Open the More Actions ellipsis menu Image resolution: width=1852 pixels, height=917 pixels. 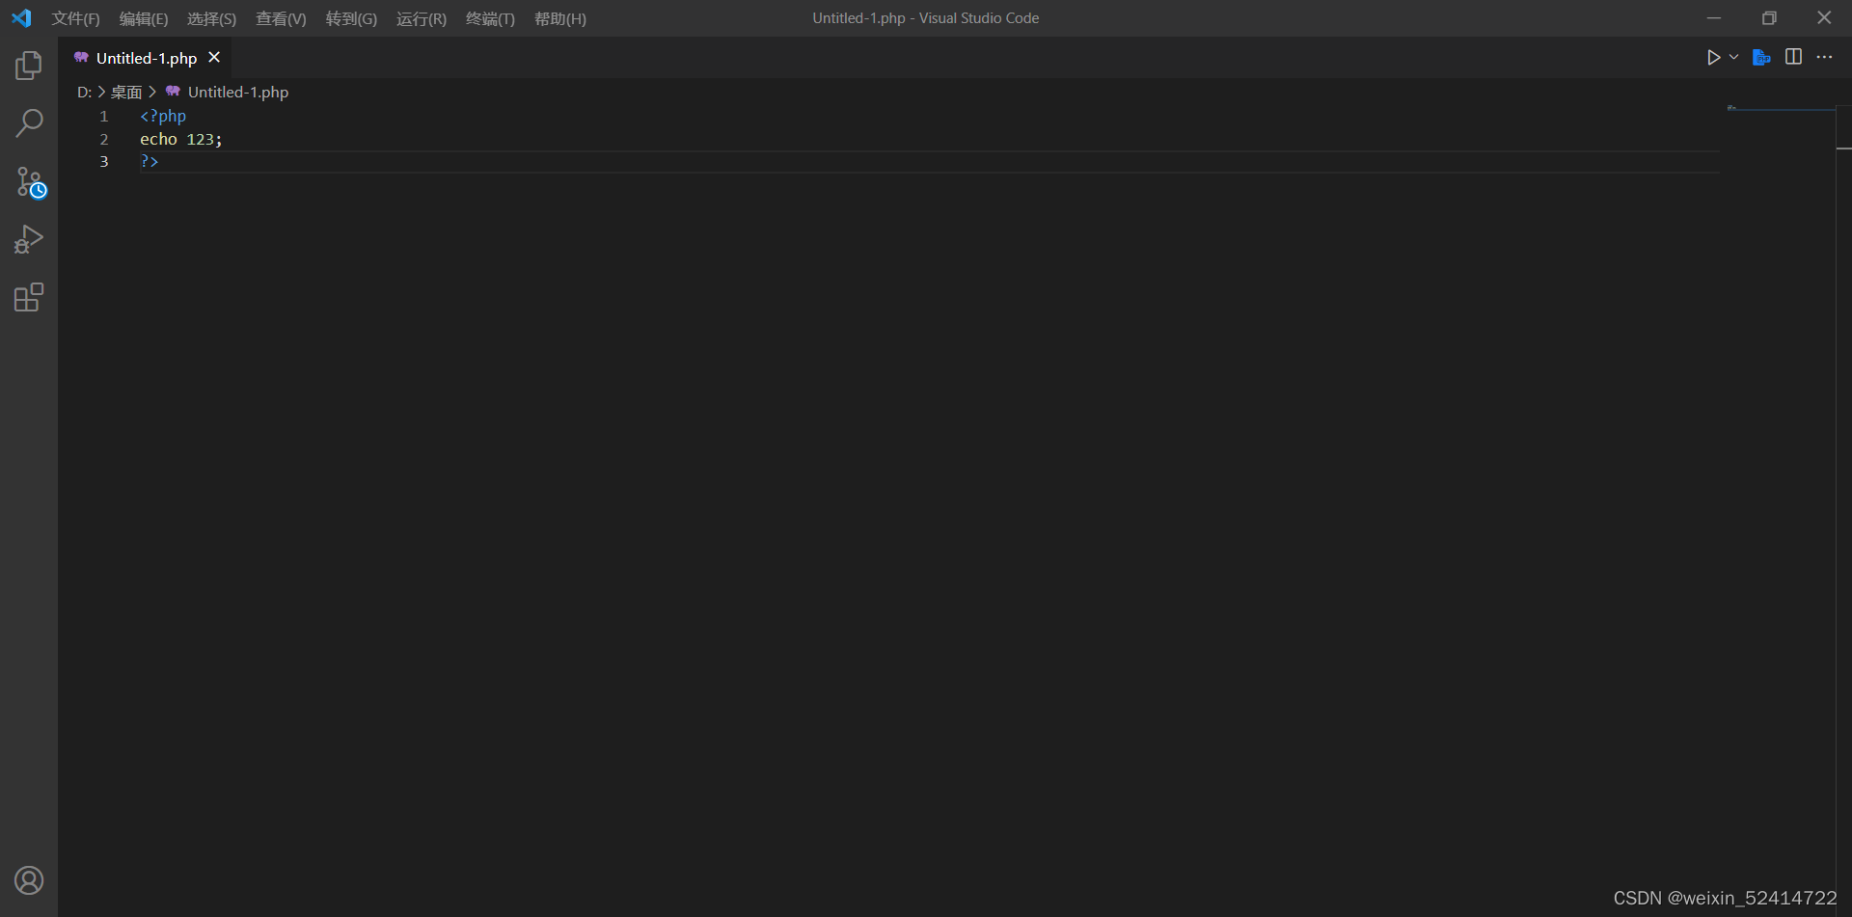[x=1826, y=57]
